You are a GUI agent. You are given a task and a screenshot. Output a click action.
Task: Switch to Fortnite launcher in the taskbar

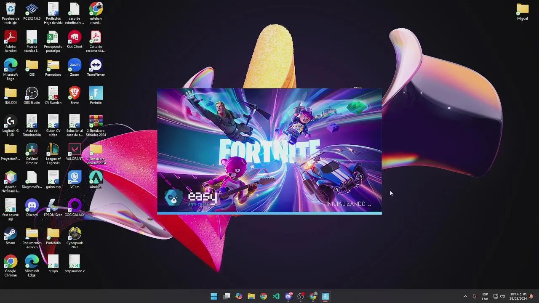click(x=326, y=296)
